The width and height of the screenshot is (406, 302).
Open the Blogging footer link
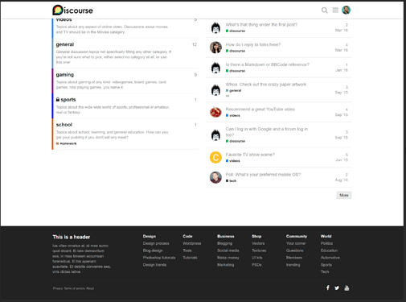coord(224,243)
